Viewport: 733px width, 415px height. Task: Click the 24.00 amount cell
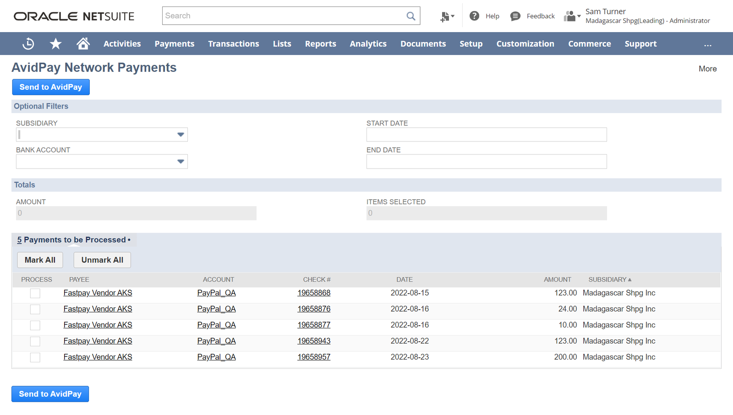click(x=568, y=309)
